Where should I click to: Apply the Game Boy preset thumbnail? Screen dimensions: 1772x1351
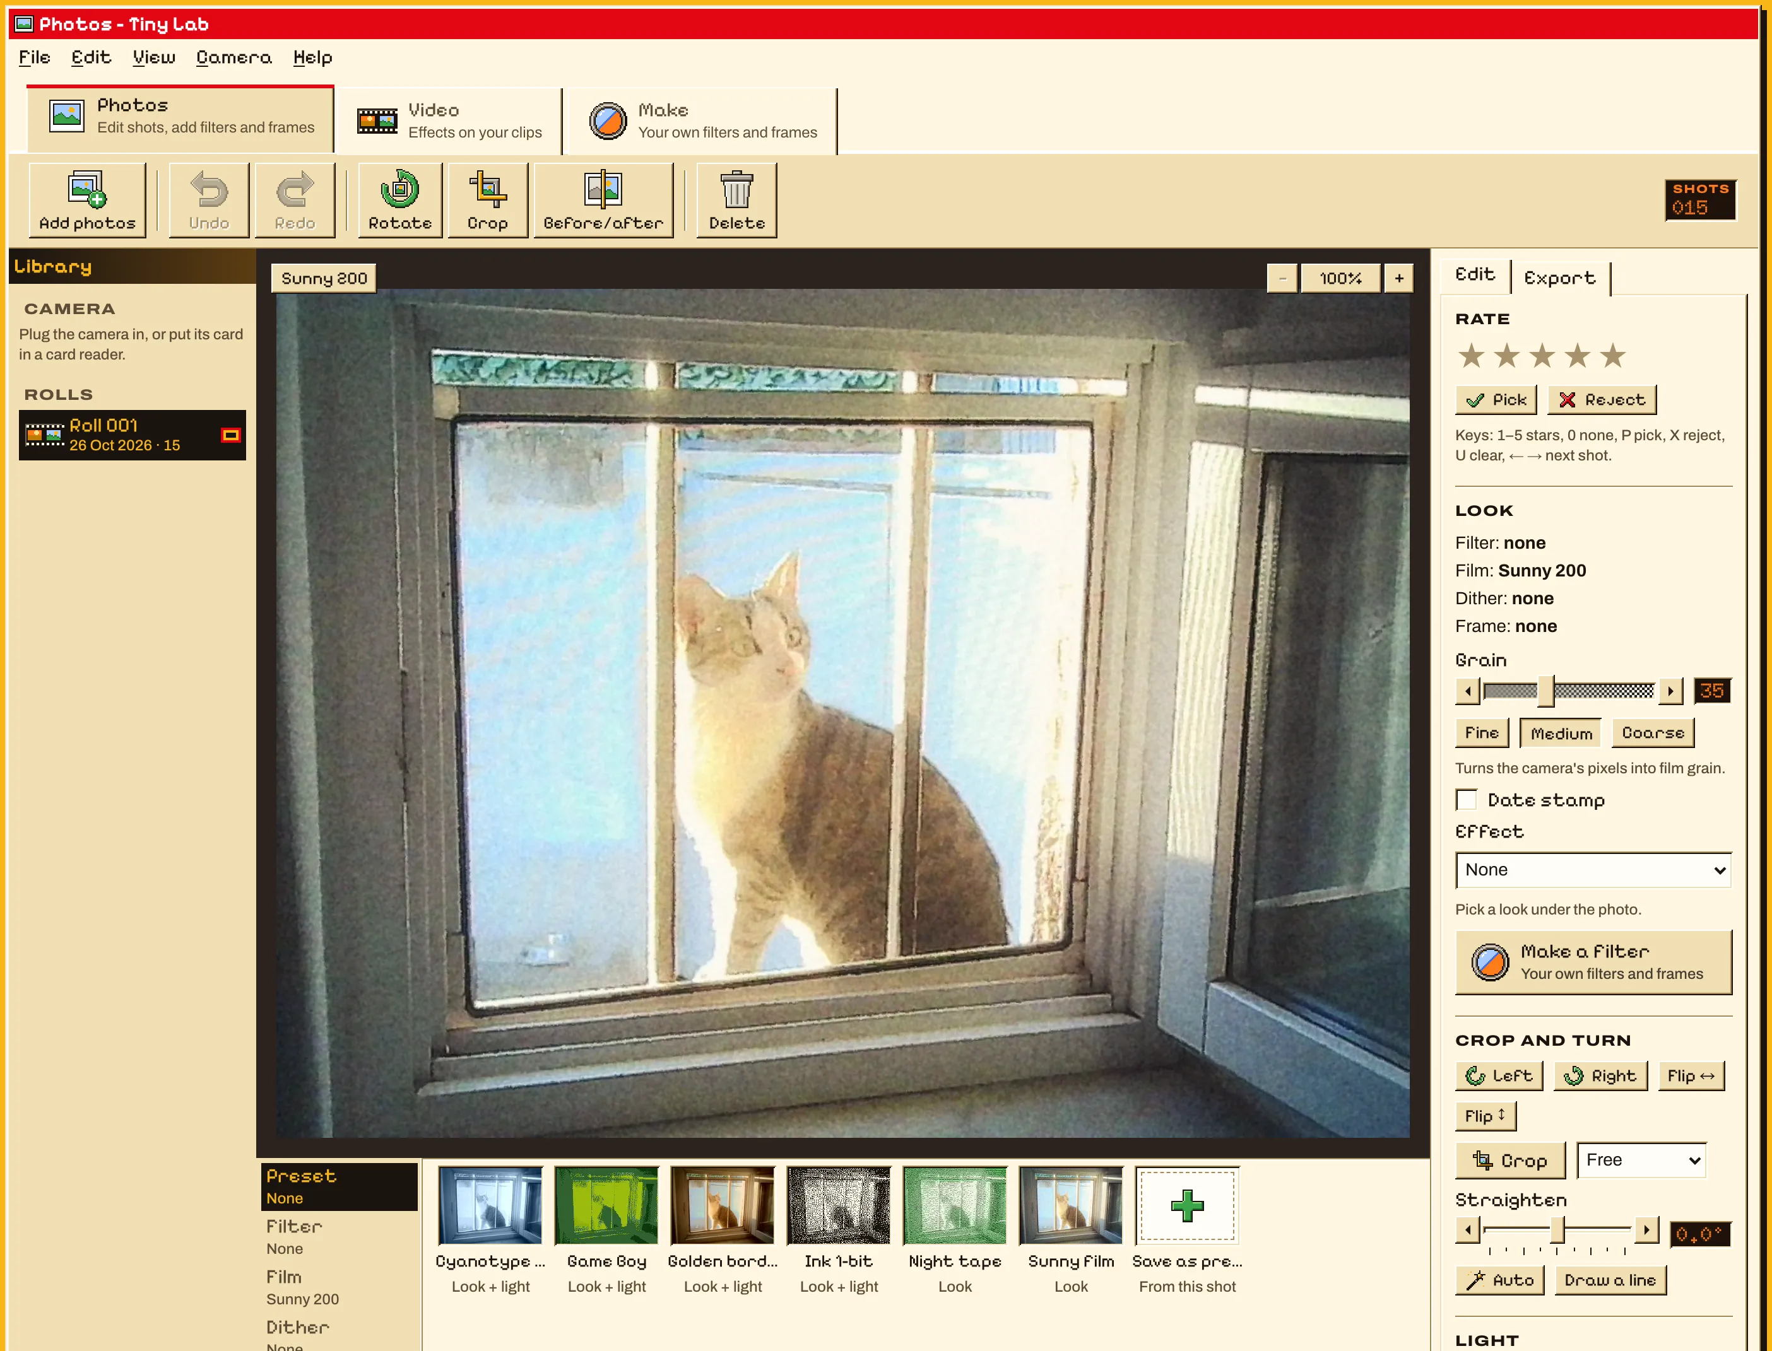click(x=606, y=1205)
